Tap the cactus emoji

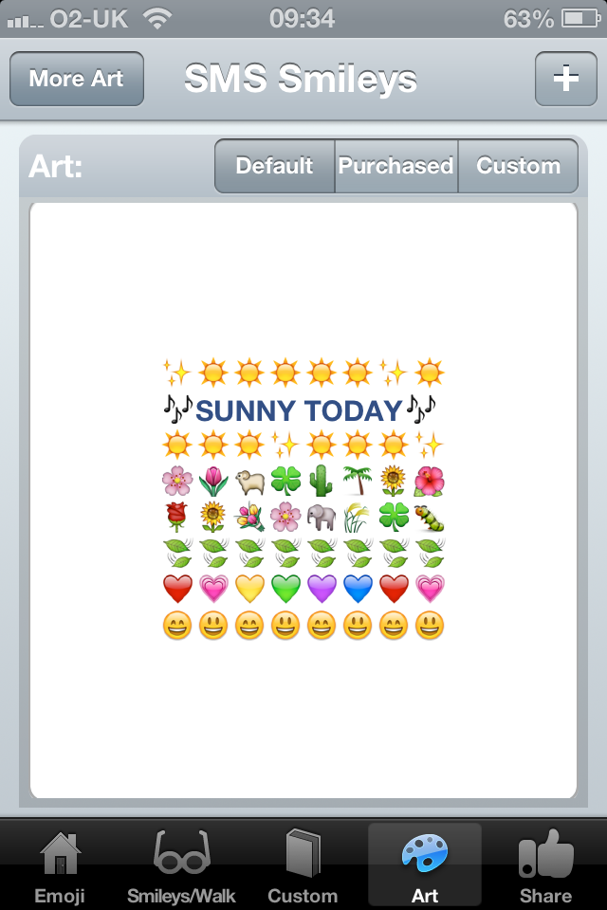pos(322,481)
